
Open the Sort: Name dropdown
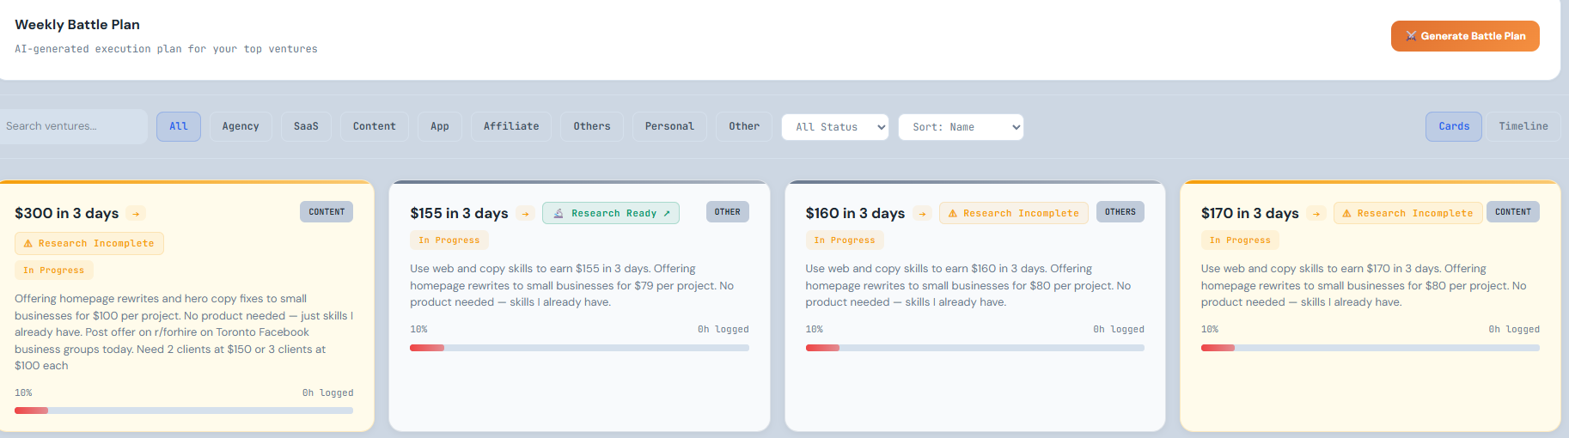(x=961, y=127)
